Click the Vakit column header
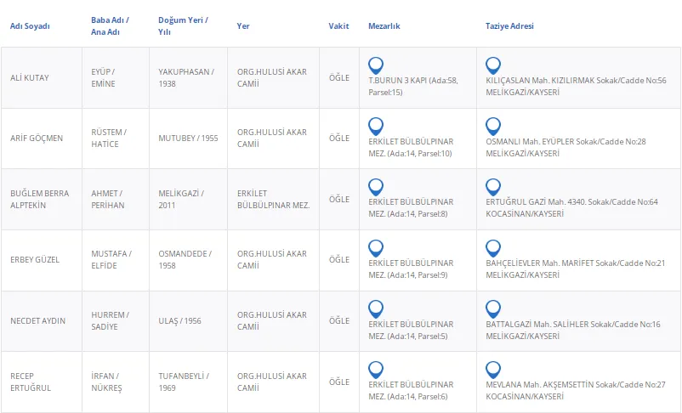The image size is (682, 413). (x=338, y=26)
